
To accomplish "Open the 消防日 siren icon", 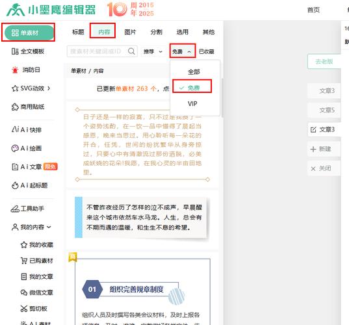I will tap(15, 70).
